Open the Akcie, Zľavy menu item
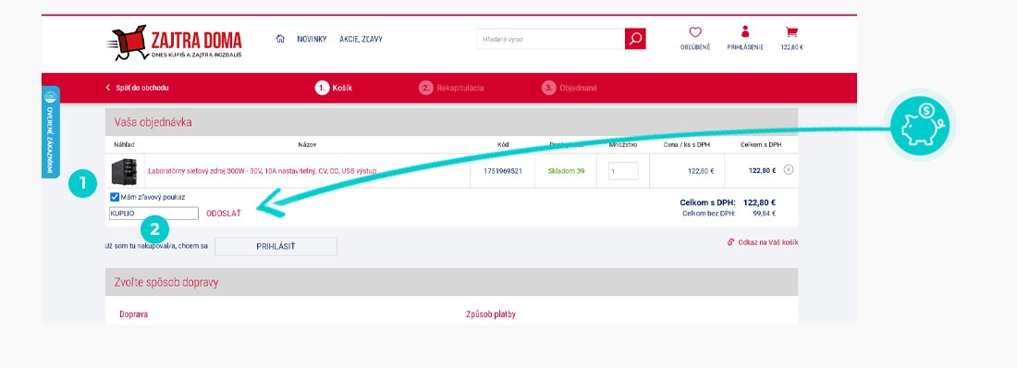This screenshot has height=368, width=1017. 361,39
